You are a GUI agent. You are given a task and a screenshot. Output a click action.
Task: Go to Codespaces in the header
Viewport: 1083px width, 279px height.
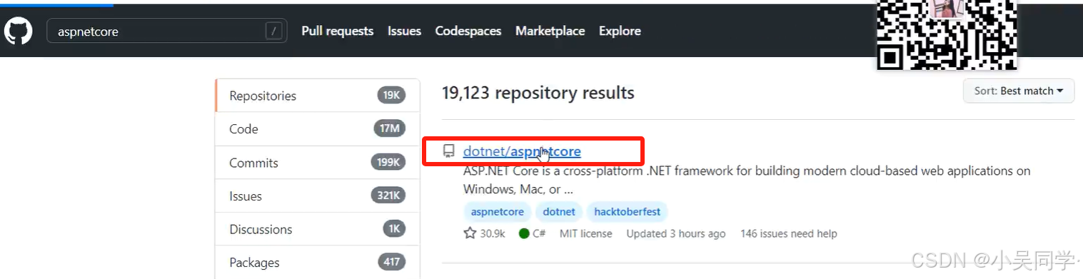[x=468, y=31]
